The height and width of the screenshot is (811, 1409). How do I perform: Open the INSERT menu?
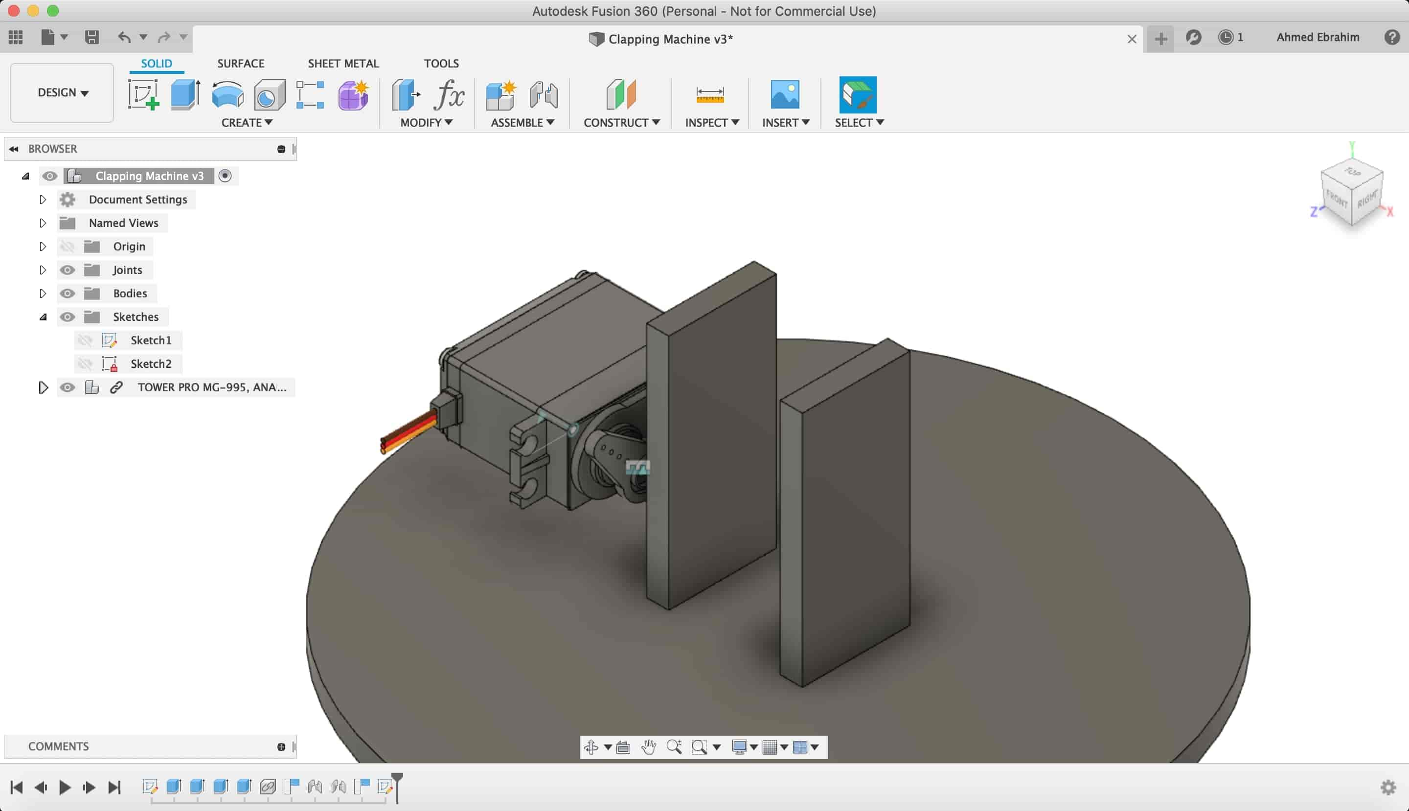tap(786, 123)
